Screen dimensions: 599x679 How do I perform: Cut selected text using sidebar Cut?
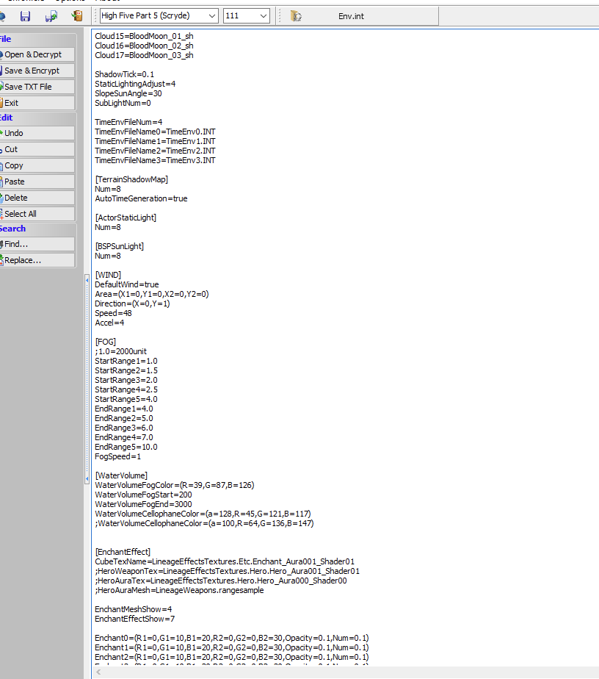click(37, 149)
